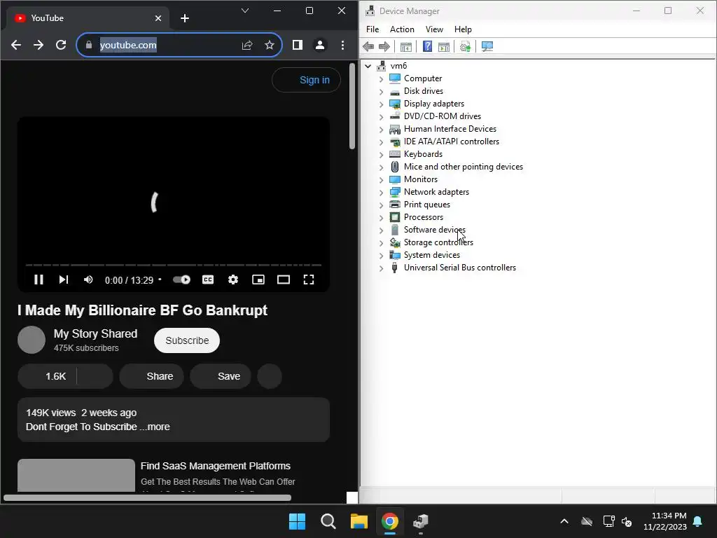Image resolution: width=717 pixels, height=538 pixels.
Task: Go forward in Chrome
Action: [x=39, y=45]
